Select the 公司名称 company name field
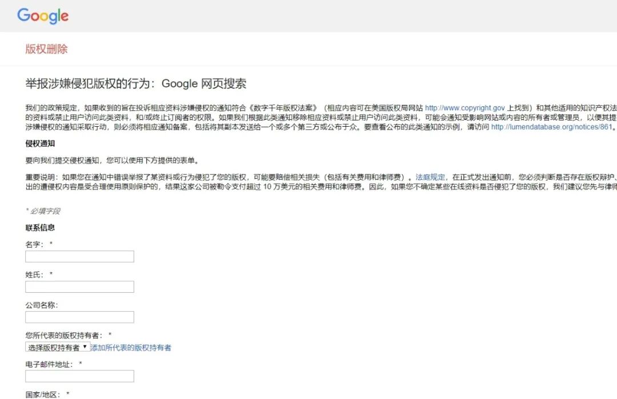The width and height of the screenshot is (617, 399). coord(79,317)
